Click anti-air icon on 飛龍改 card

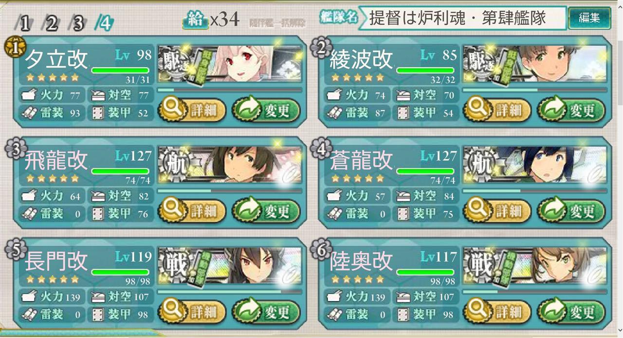pyautogui.click(x=98, y=196)
